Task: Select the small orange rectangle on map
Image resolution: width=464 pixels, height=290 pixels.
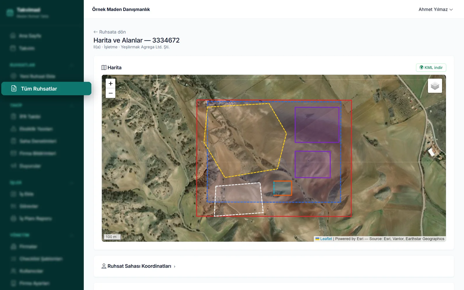Action: pos(283,188)
